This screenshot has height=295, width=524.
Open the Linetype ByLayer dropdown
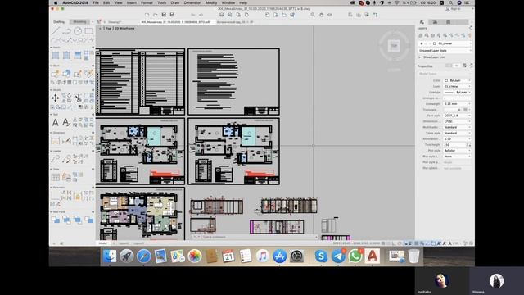click(457, 93)
